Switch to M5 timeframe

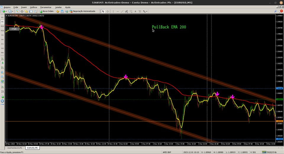click(2, 22)
